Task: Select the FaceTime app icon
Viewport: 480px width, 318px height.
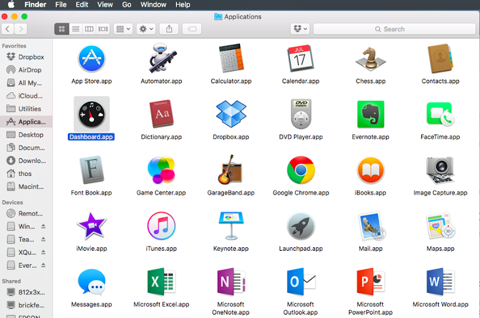Action: (440, 114)
